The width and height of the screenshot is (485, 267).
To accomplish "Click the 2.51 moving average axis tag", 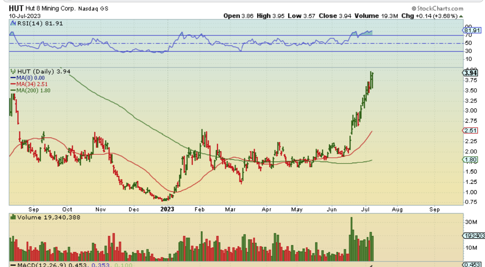I will 469,131.
